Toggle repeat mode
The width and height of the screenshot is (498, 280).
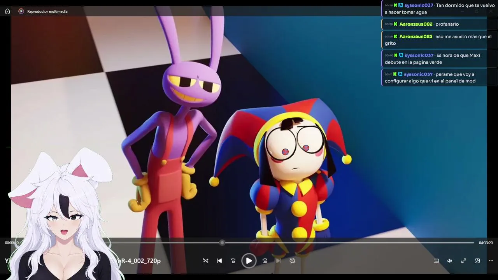(x=292, y=261)
